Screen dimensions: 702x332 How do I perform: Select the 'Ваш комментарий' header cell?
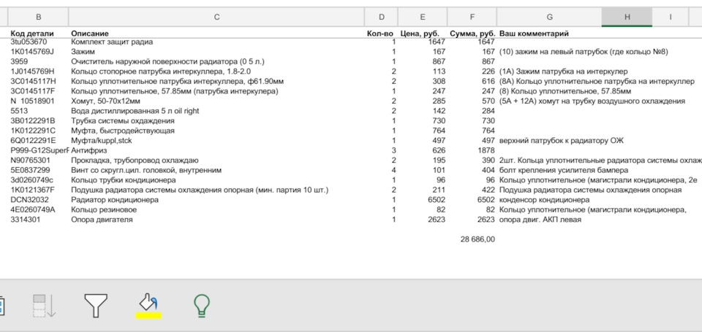[x=534, y=34]
